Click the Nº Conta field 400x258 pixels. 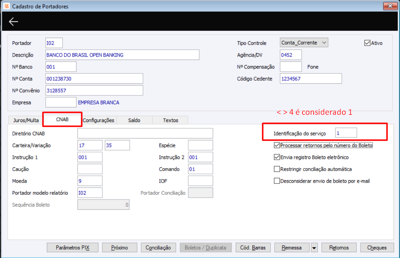click(x=94, y=79)
